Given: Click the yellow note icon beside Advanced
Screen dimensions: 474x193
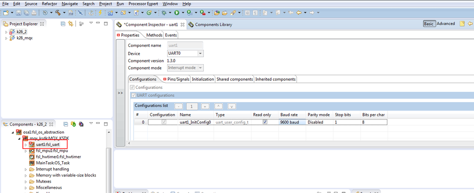Looking at the screenshot, I should point(462,24).
